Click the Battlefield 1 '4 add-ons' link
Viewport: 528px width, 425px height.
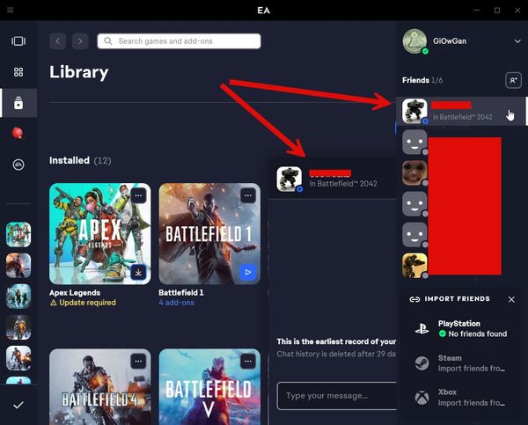(x=177, y=303)
